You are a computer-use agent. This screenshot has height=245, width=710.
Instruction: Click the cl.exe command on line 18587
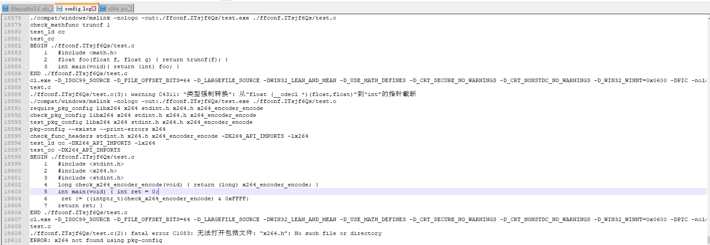pyautogui.click(x=368, y=80)
